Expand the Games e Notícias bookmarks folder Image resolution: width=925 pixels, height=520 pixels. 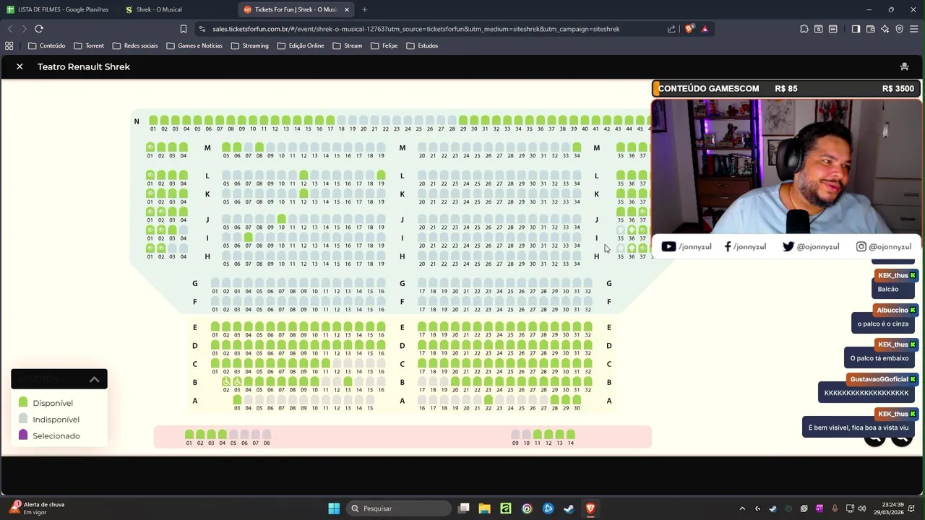coord(194,45)
